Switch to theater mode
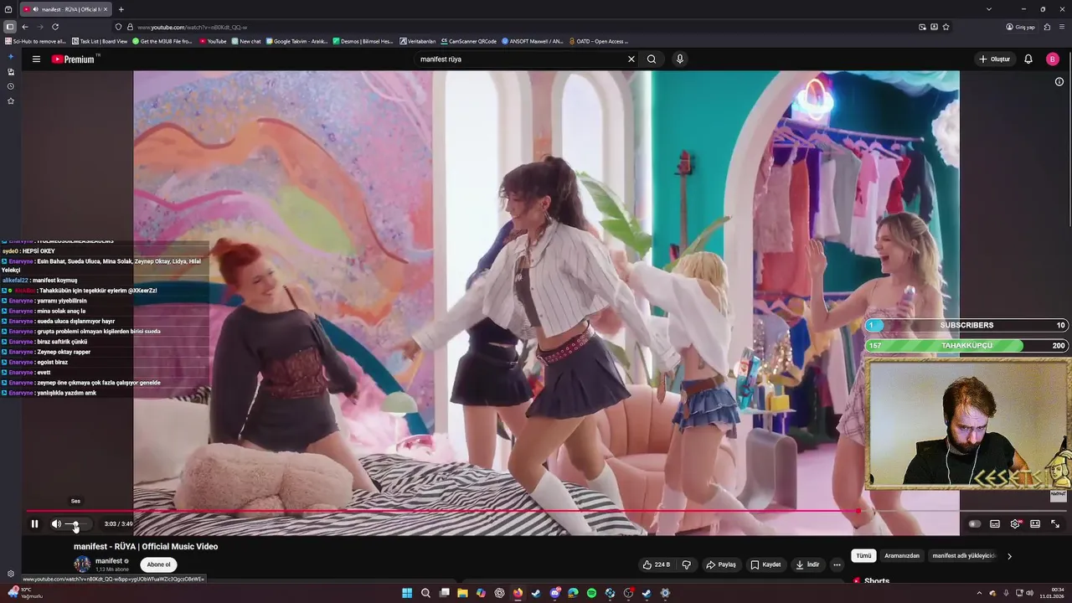1072x603 pixels. pyautogui.click(x=1035, y=524)
